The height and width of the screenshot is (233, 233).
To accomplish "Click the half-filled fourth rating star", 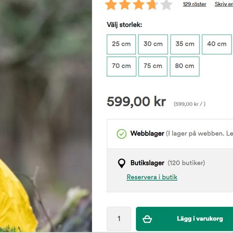I will click(x=152, y=5).
